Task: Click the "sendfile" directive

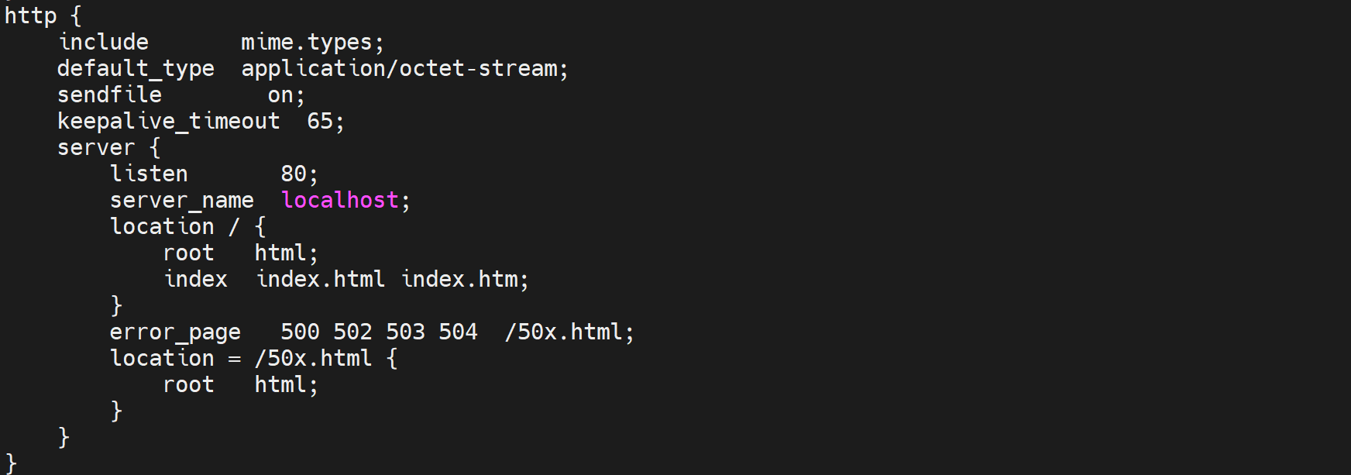Action: 109,95
